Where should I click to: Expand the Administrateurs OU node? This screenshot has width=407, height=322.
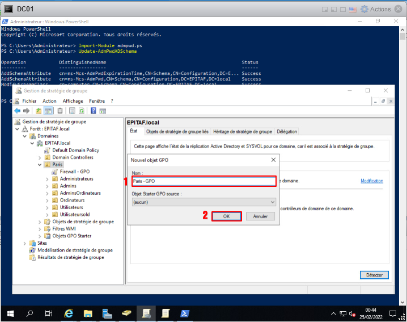[48, 179]
